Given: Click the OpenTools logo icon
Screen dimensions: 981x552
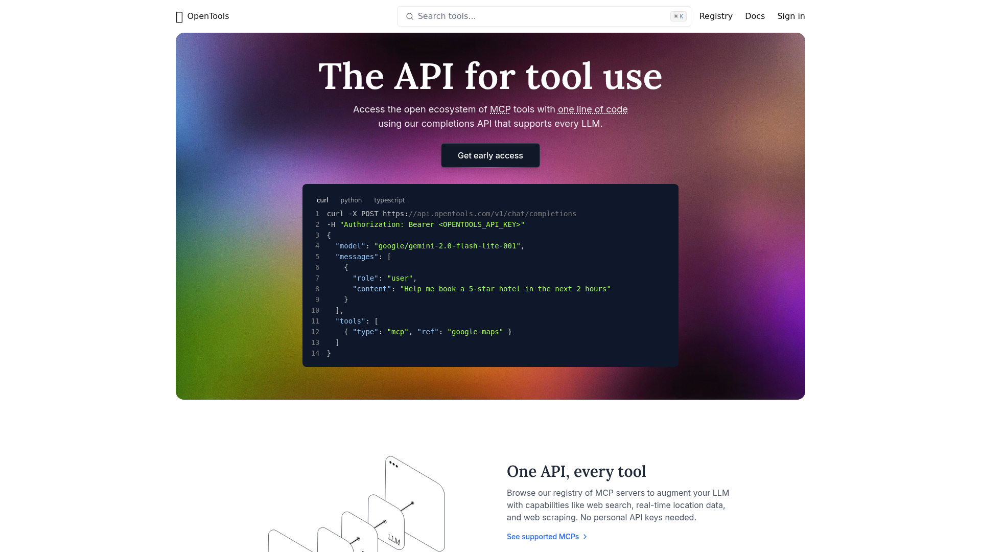Looking at the screenshot, I should (x=179, y=17).
